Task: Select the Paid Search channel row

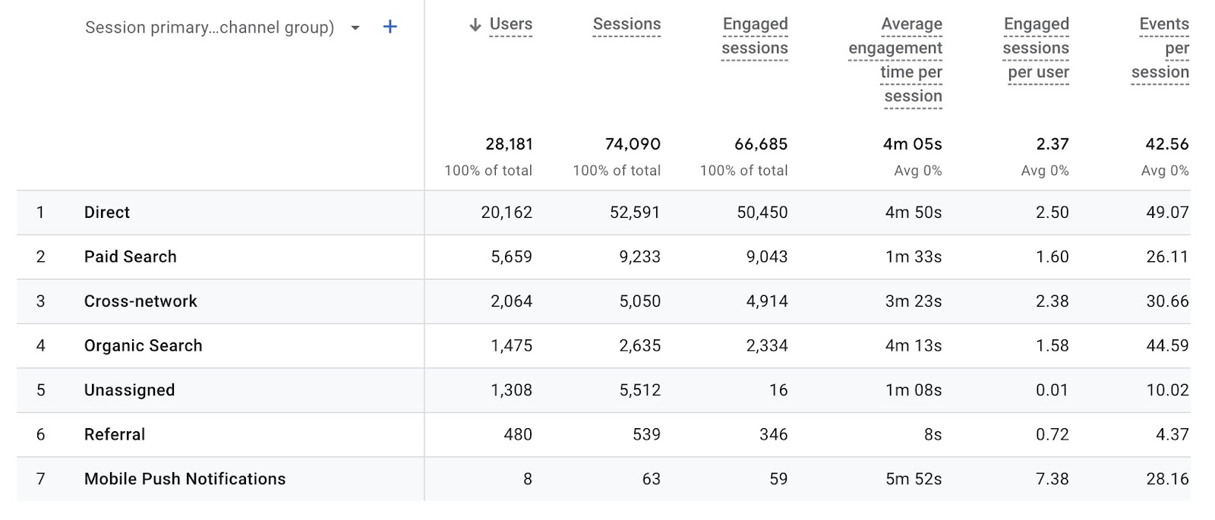Action: (131, 257)
